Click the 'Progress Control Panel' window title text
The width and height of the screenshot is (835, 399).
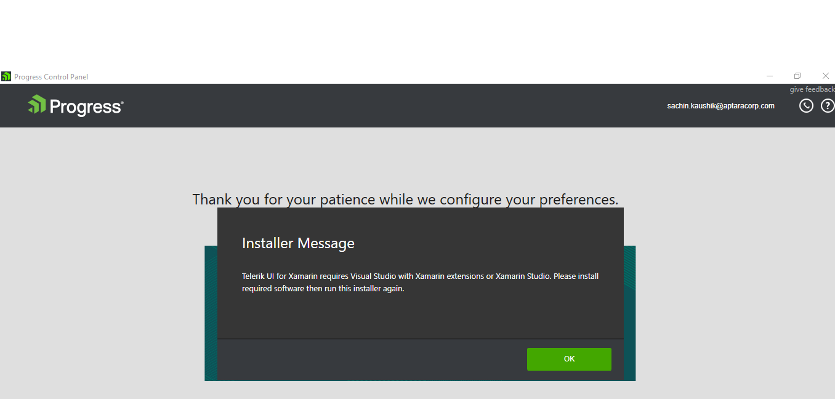51,77
